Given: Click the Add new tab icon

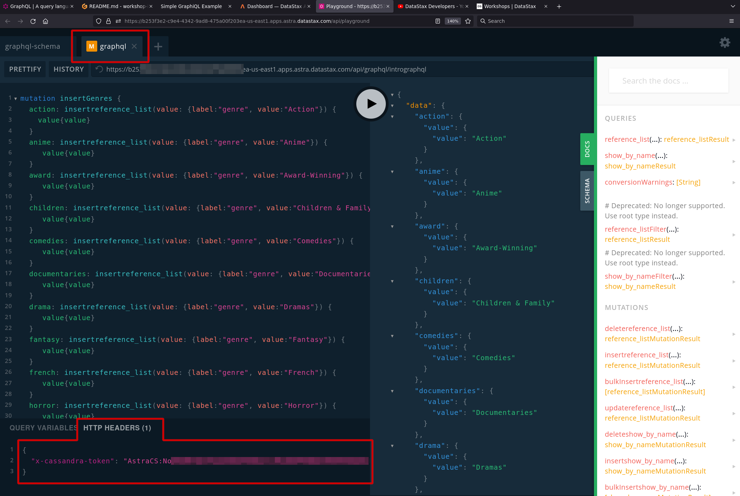Looking at the screenshot, I should coord(158,46).
